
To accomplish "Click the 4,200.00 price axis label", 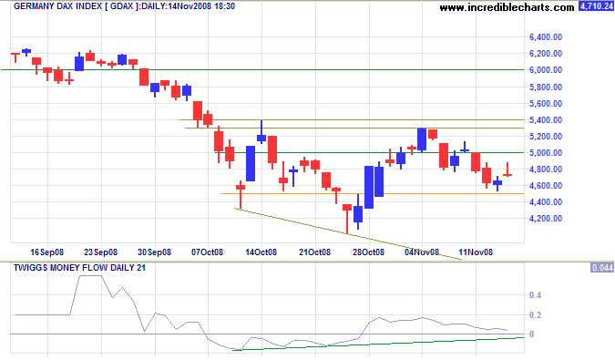I will (x=546, y=219).
